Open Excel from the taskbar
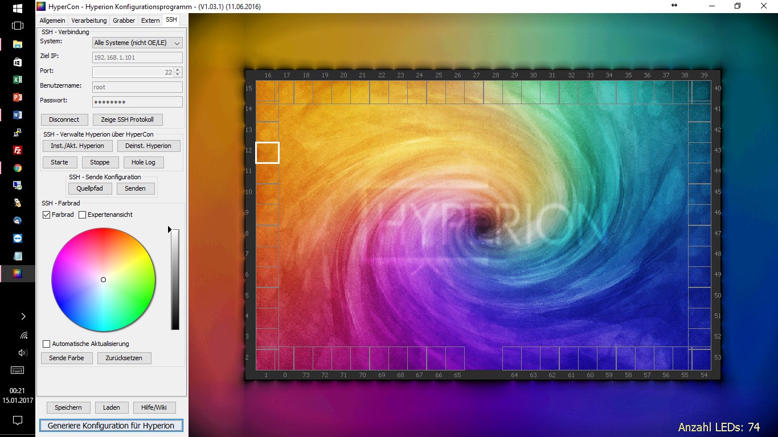 coord(17,80)
